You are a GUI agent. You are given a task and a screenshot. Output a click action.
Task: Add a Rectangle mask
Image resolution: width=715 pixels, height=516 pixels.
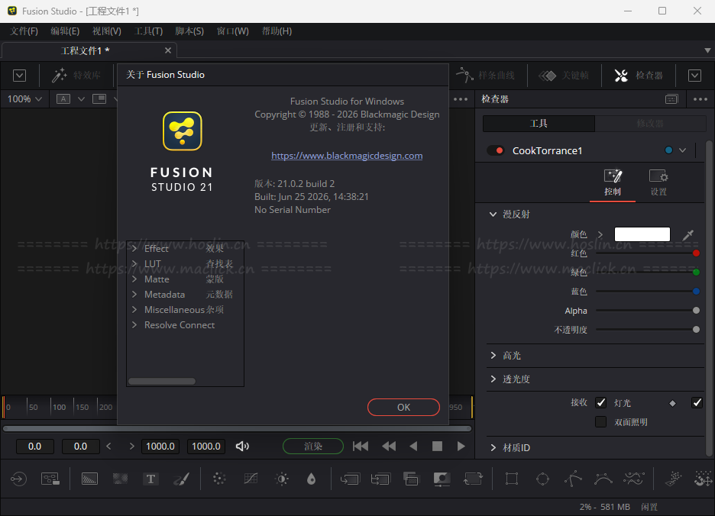coord(512,479)
